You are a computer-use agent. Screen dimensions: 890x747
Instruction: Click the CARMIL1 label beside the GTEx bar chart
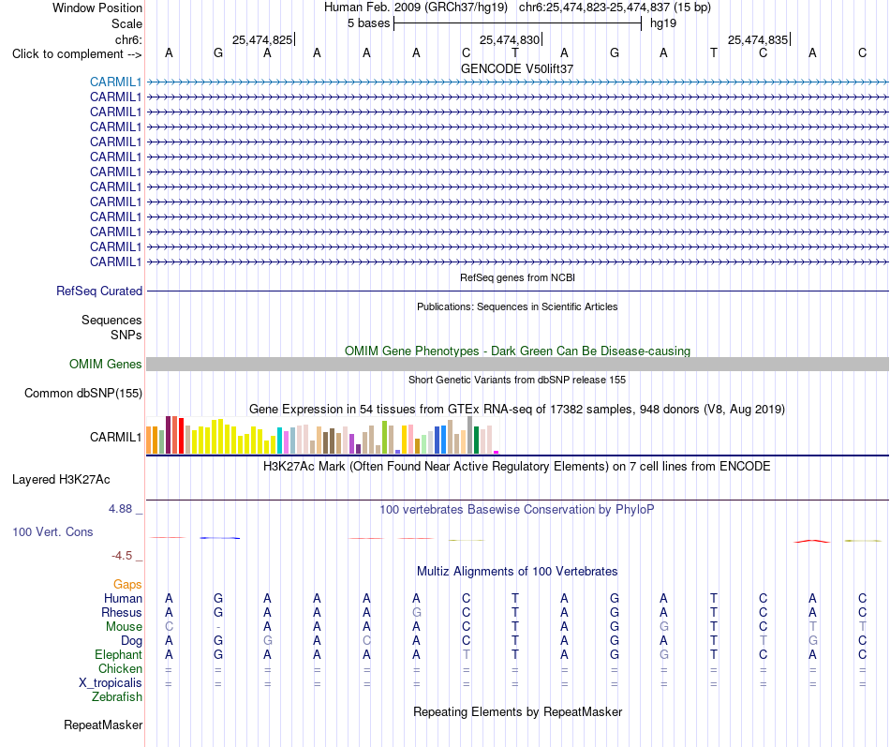(x=115, y=437)
